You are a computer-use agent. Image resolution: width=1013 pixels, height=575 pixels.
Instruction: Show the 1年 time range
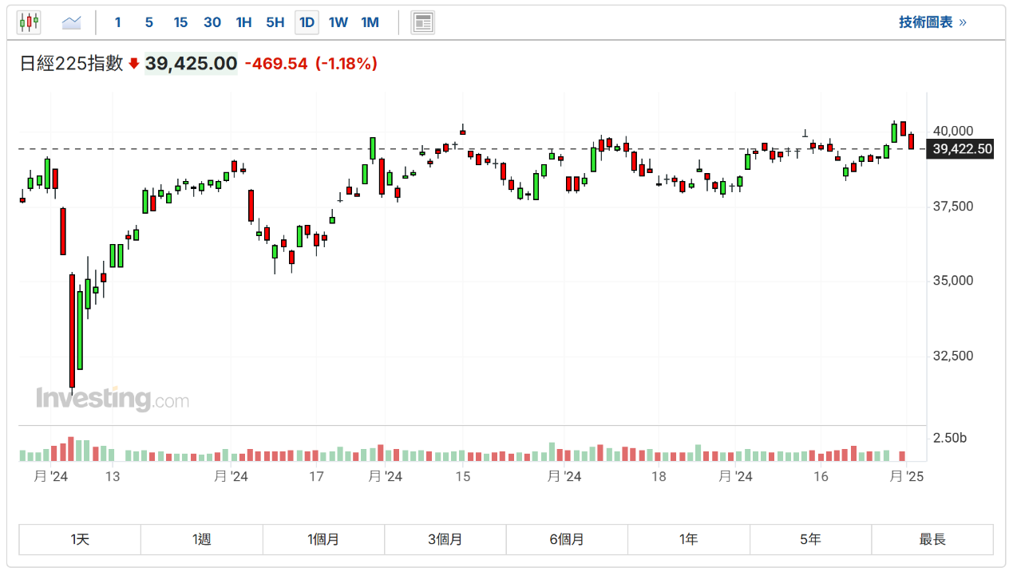[688, 539]
